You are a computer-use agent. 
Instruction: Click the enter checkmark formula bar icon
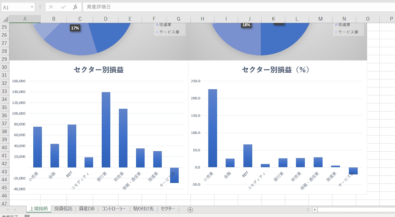tap(63, 7)
